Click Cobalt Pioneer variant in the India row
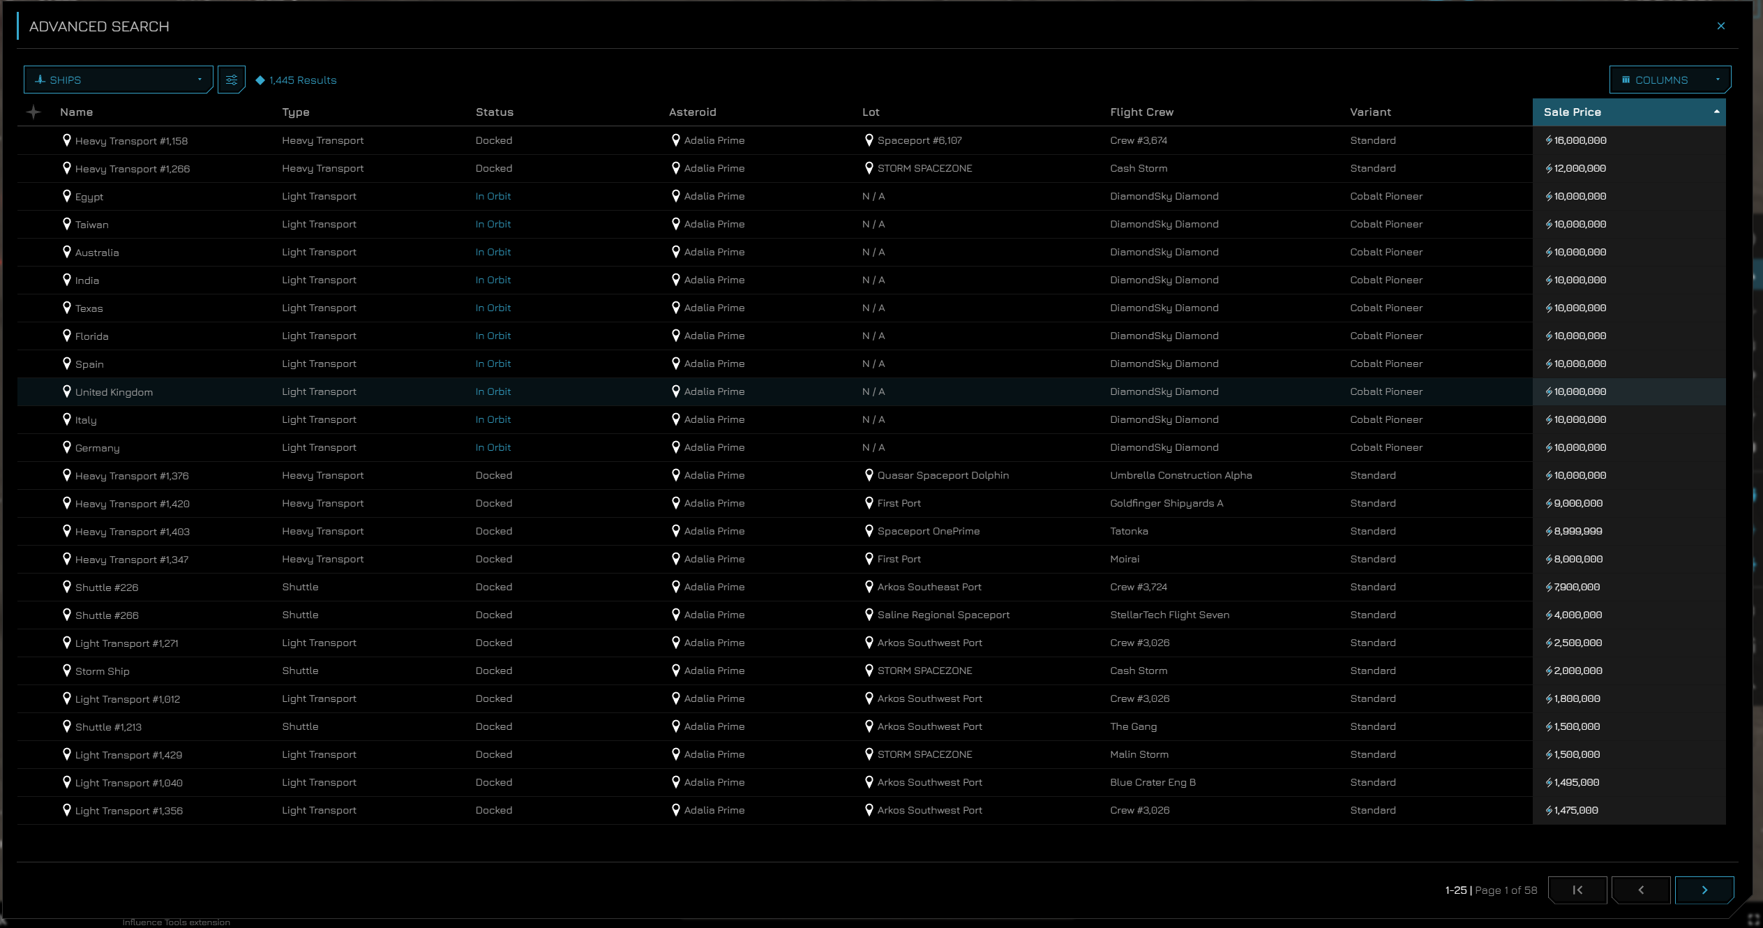 coord(1386,280)
